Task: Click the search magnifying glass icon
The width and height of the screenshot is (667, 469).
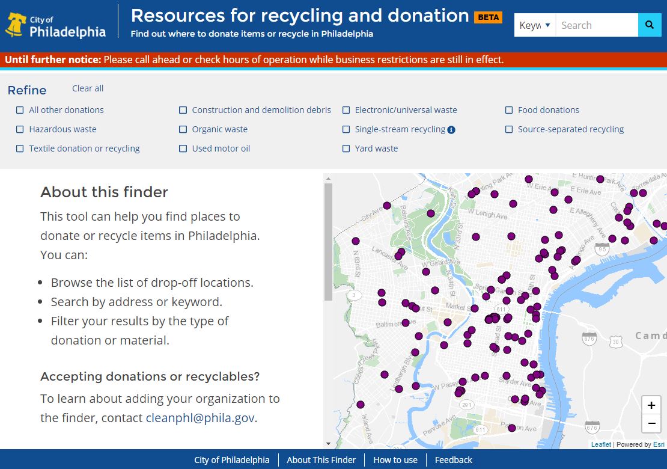Action: click(650, 25)
